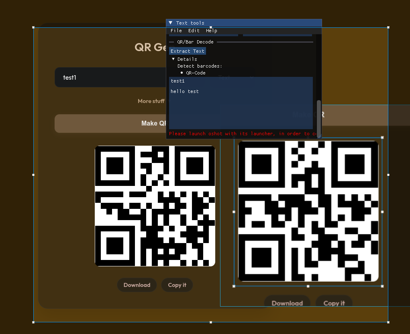The image size is (410, 334).
Task: Click the selection's top-right corner handle
Action: (388, 27)
